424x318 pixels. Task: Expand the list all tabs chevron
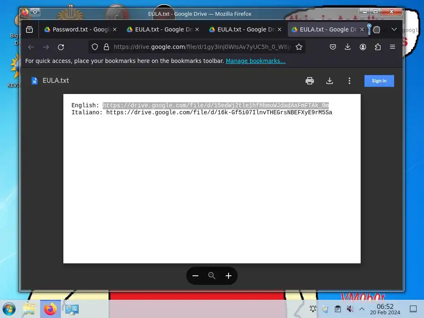(394, 29)
